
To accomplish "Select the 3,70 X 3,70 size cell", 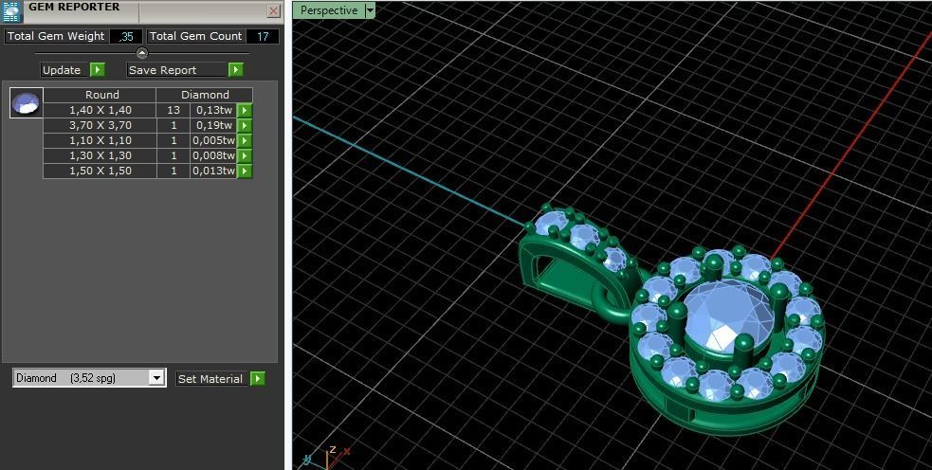I will (x=100, y=125).
